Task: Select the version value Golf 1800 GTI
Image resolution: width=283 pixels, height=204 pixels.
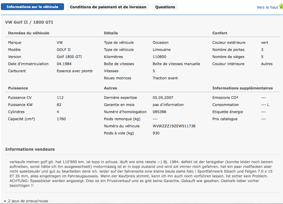Action: tap(69, 57)
